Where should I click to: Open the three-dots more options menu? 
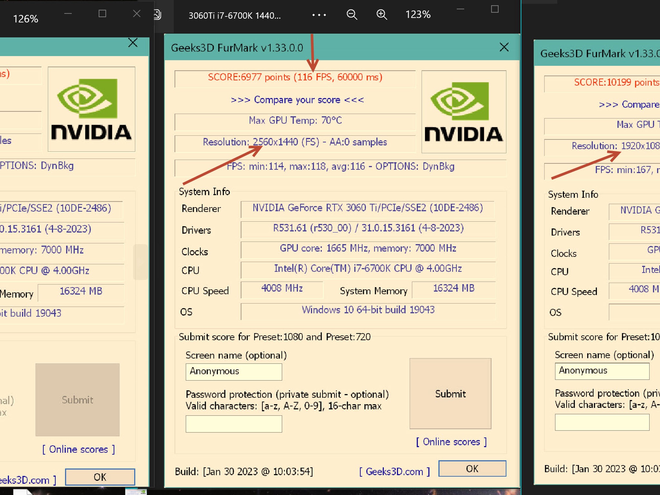tap(319, 15)
